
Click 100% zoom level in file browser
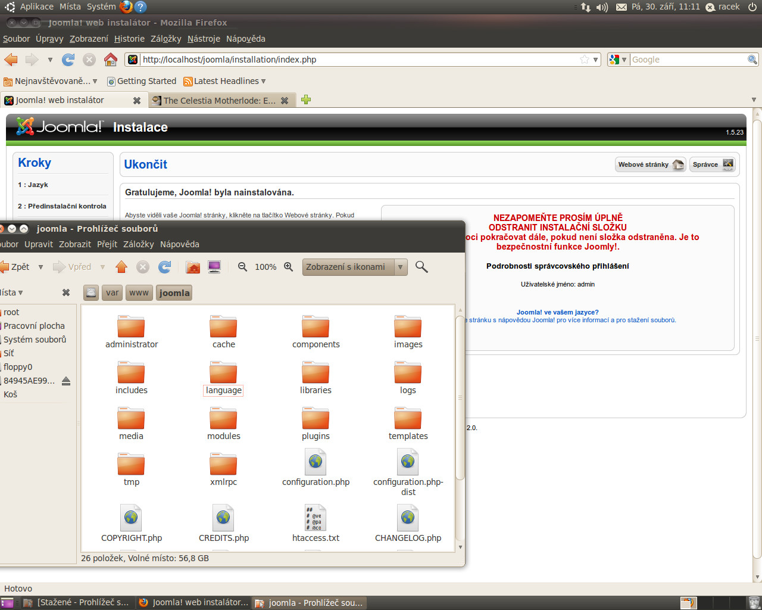pos(266,267)
